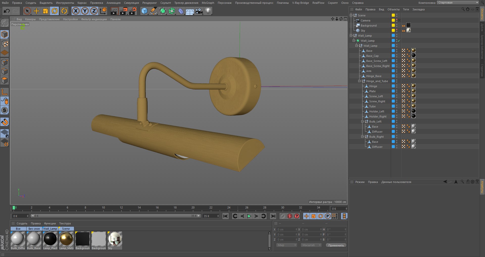The width and height of the screenshot is (485, 257).
Task: Activate the Rotate tool
Action: [55, 11]
